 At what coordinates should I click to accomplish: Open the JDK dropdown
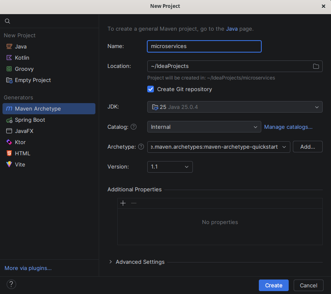(235, 107)
